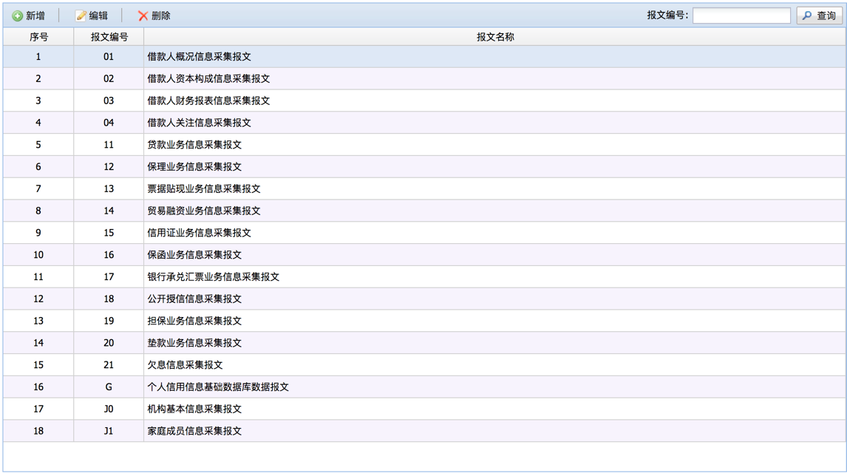847x473 pixels.
Task: Click the magnifier icon on 查询 button
Action: tap(807, 16)
